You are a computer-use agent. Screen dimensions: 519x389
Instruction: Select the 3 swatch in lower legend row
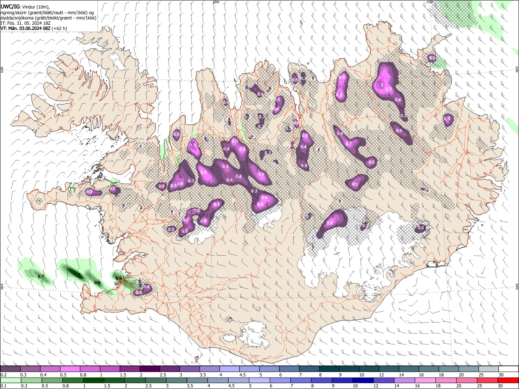click(176, 380)
